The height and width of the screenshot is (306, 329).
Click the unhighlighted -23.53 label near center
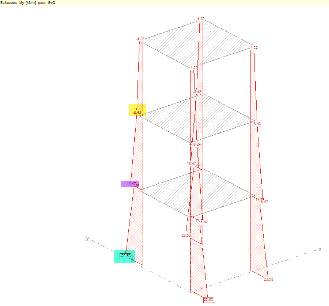186,235
